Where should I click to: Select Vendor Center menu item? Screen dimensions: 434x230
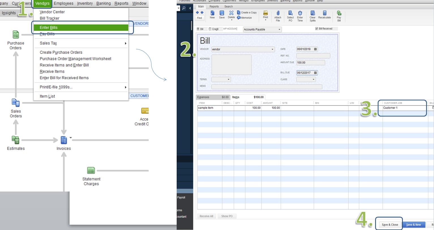pos(52,12)
